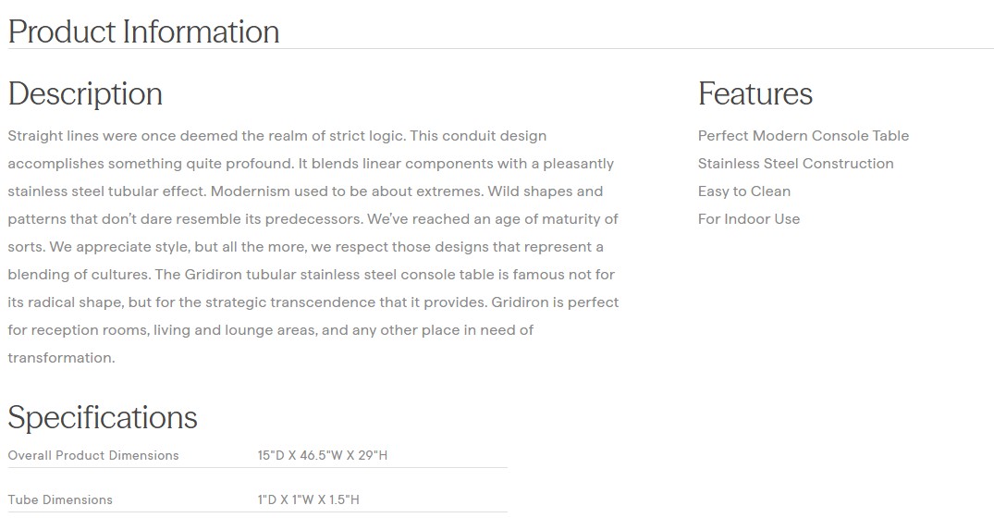
Task: Click the Product Information heading
Action: [143, 31]
